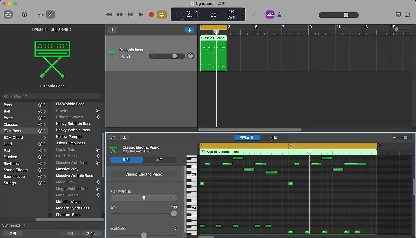This screenshot has height=238, width=416.
Task: Open Smart Controls dial icon
Action: click(41, 15)
